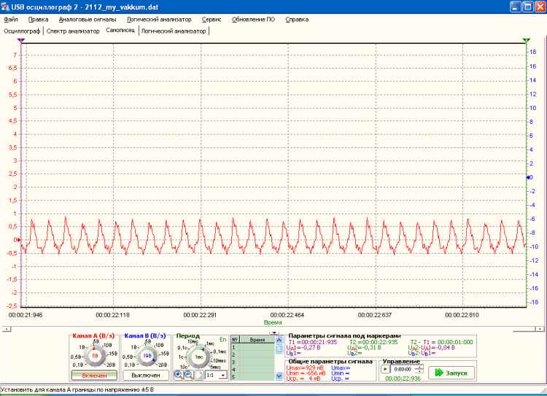Switch to the Осциллограф tab

[22, 31]
